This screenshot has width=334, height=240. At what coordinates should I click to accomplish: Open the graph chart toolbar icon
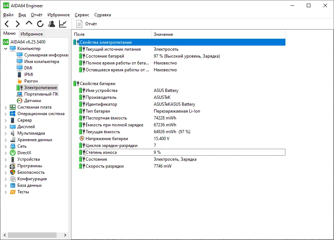coord(63,24)
